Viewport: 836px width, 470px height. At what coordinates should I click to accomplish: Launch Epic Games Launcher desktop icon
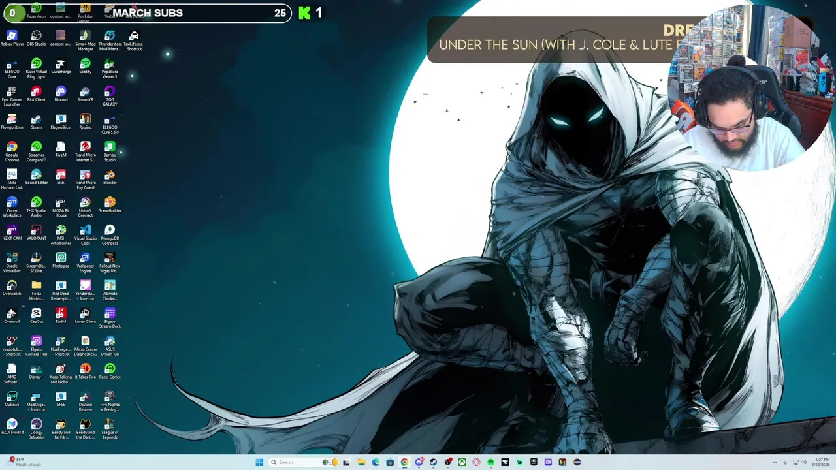[x=12, y=96]
